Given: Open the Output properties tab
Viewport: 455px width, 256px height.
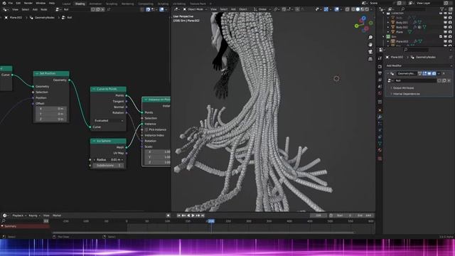Looking at the screenshot, I should tap(380, 73).
